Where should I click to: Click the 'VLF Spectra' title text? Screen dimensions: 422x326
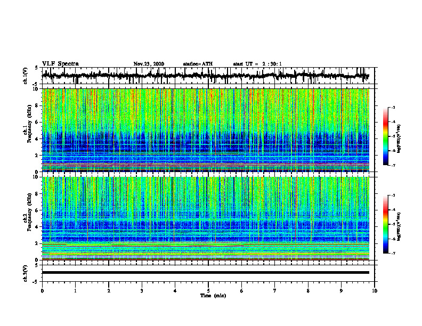(x=60, y=64)
